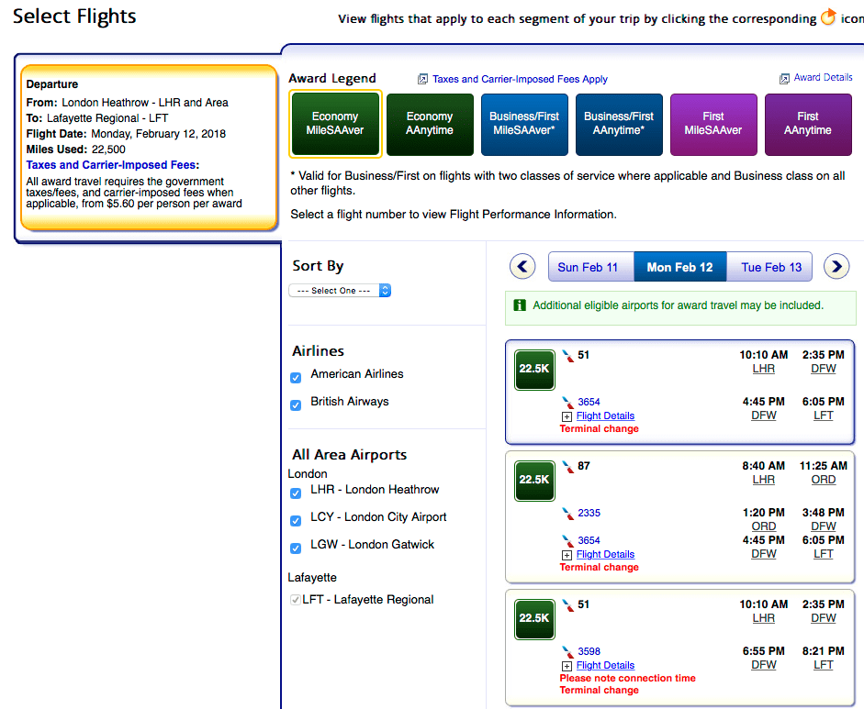Click the green info icon in airports notice
Image resolution: width=864 pixels, height=709 pixels.
coord(520,305)
